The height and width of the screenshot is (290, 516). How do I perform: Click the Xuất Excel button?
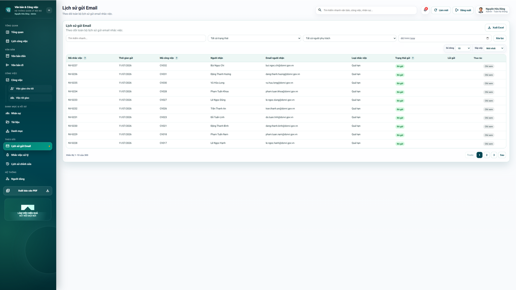[496, 28]
